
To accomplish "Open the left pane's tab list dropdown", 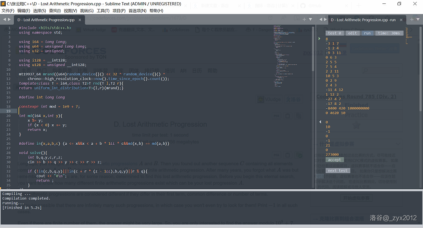I will (x=310, y=19).
